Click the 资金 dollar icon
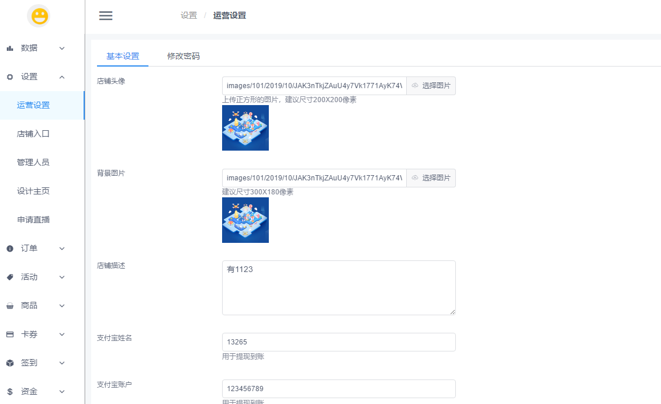 coord(10,392)
